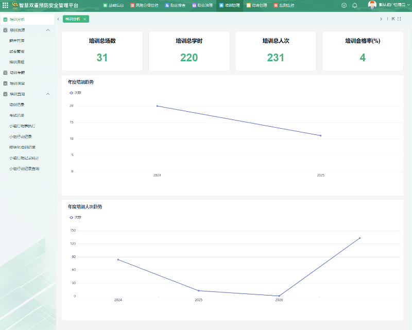Go to 考试记录 in the sidebar
The height and width of the screenshot is (330, 412).
coord(17,115)
